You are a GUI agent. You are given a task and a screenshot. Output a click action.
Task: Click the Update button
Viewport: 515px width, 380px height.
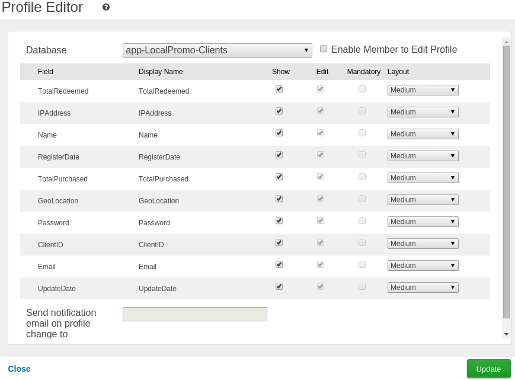click(x=488, y=369)
